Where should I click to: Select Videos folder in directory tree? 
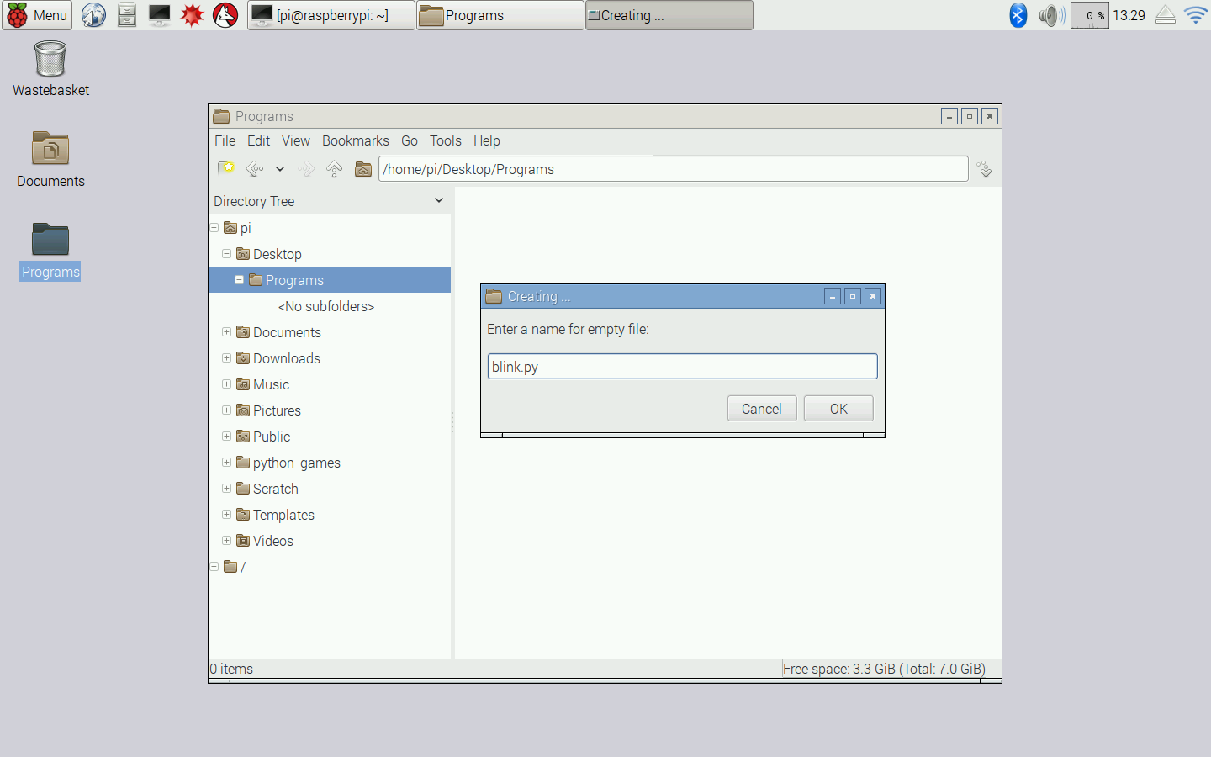tap(265, 541)
